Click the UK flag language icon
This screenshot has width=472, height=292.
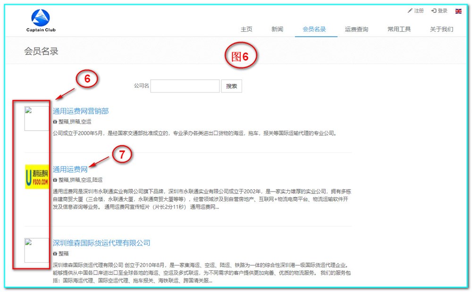click(458, 11)
